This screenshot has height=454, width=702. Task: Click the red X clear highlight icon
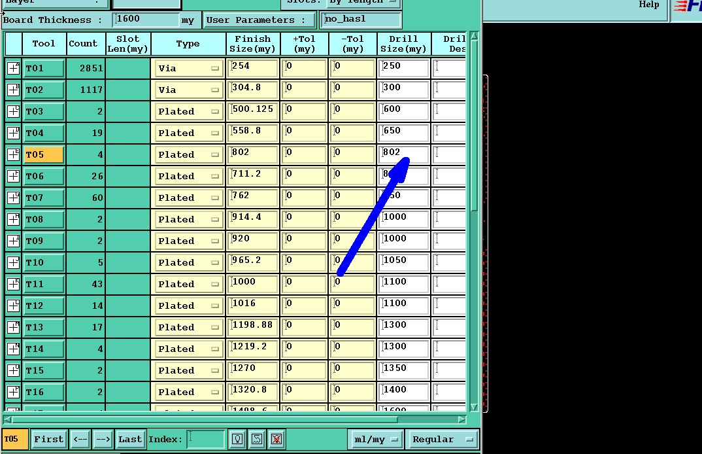(x=276, y=439)
